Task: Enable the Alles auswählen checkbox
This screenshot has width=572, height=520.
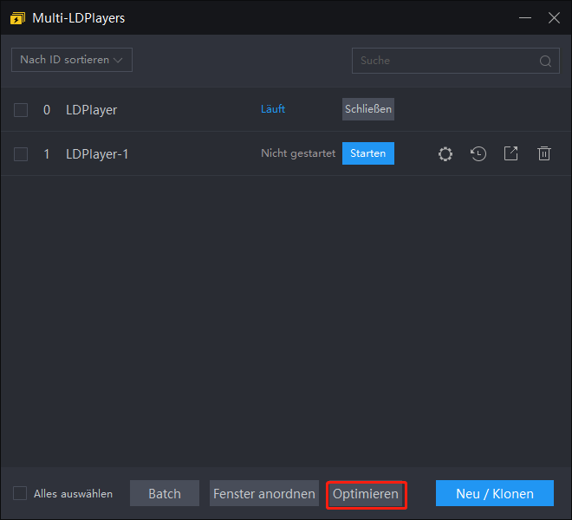Action: click(20, 493)
